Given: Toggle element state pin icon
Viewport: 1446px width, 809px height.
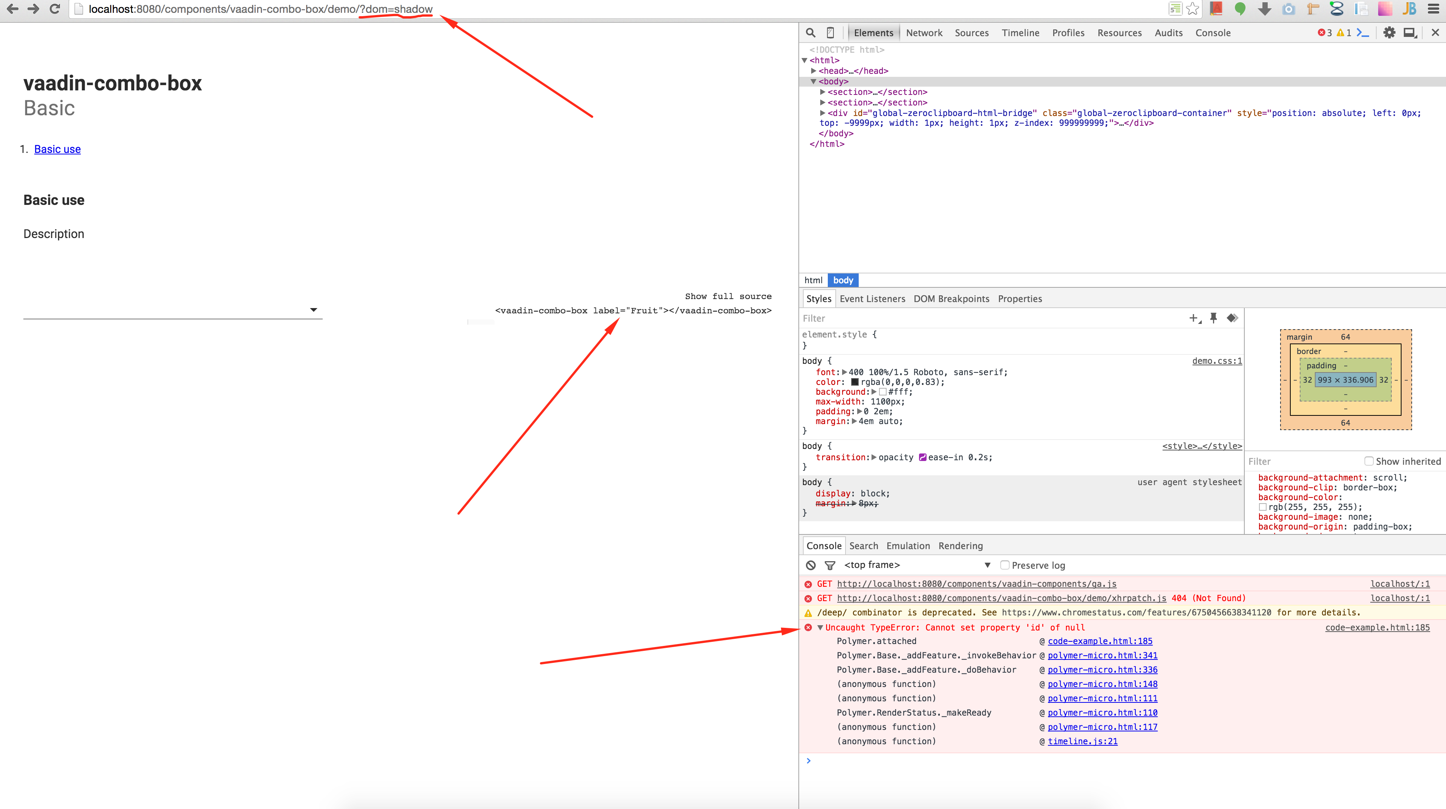Looking at the screenshot, I should click(x=1214, y=318).
